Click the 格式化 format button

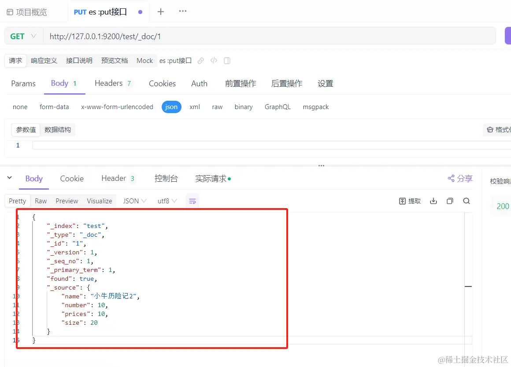click(x=498, y=130)
